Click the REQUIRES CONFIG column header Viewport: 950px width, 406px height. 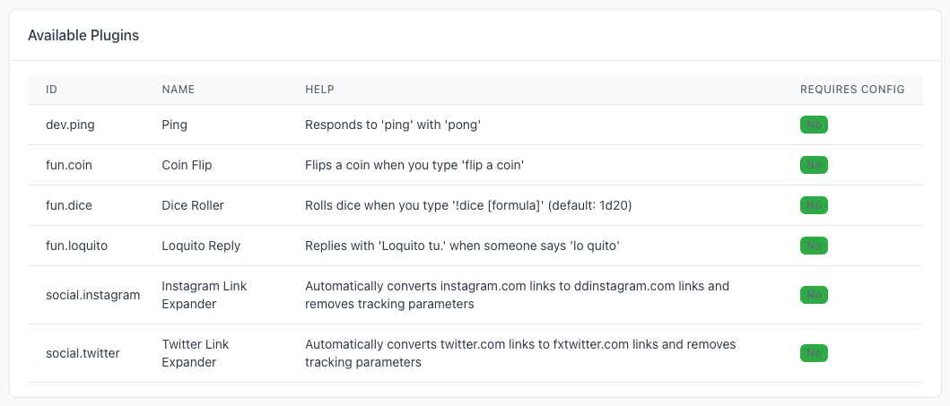pos(852,90)
